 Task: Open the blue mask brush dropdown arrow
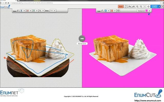[24, 11]
